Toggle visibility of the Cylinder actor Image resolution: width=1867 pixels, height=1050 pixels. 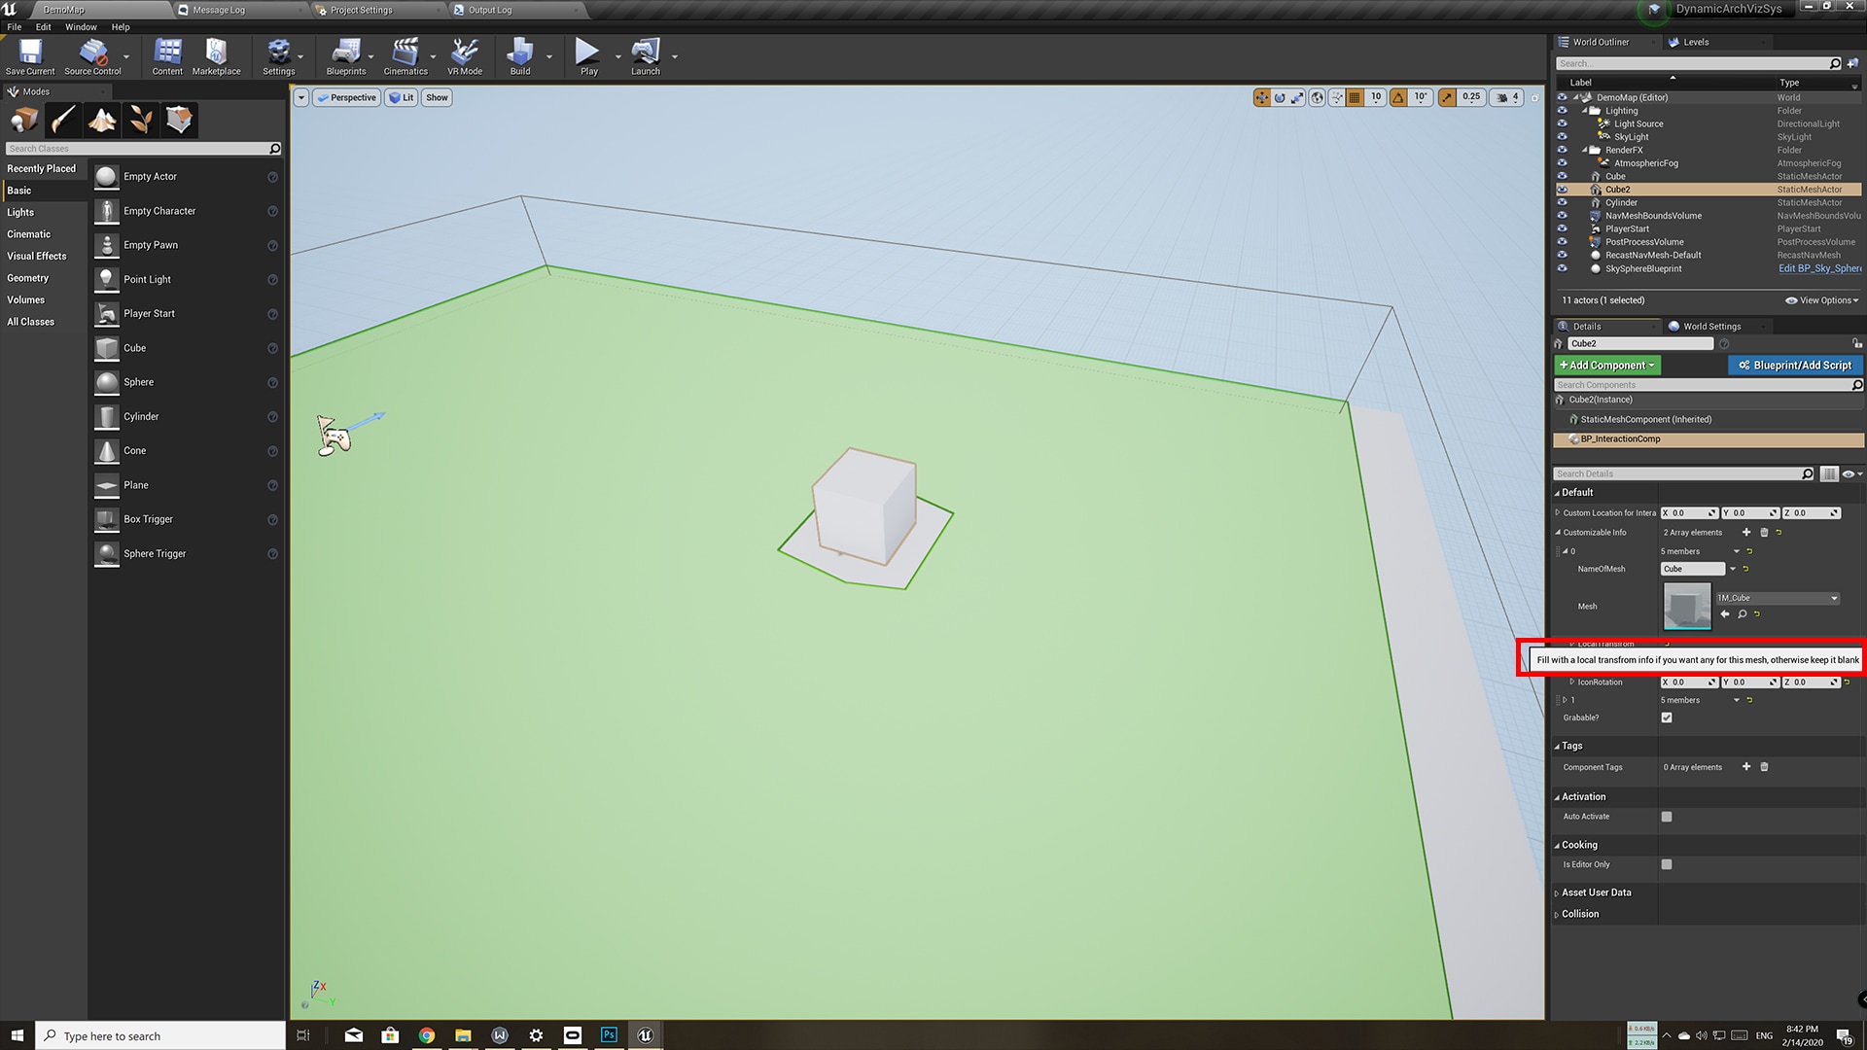[1564, 202]
